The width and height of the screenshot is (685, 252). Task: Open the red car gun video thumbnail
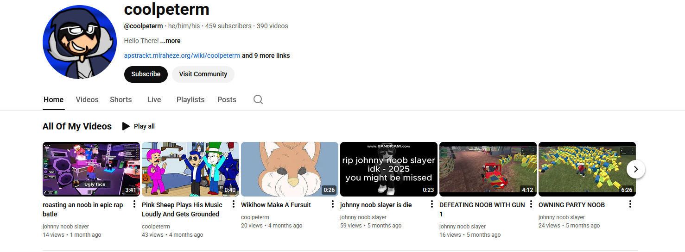click(x=488, y=169)
